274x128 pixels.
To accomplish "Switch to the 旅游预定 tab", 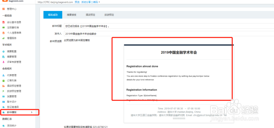I will point(109,15).
